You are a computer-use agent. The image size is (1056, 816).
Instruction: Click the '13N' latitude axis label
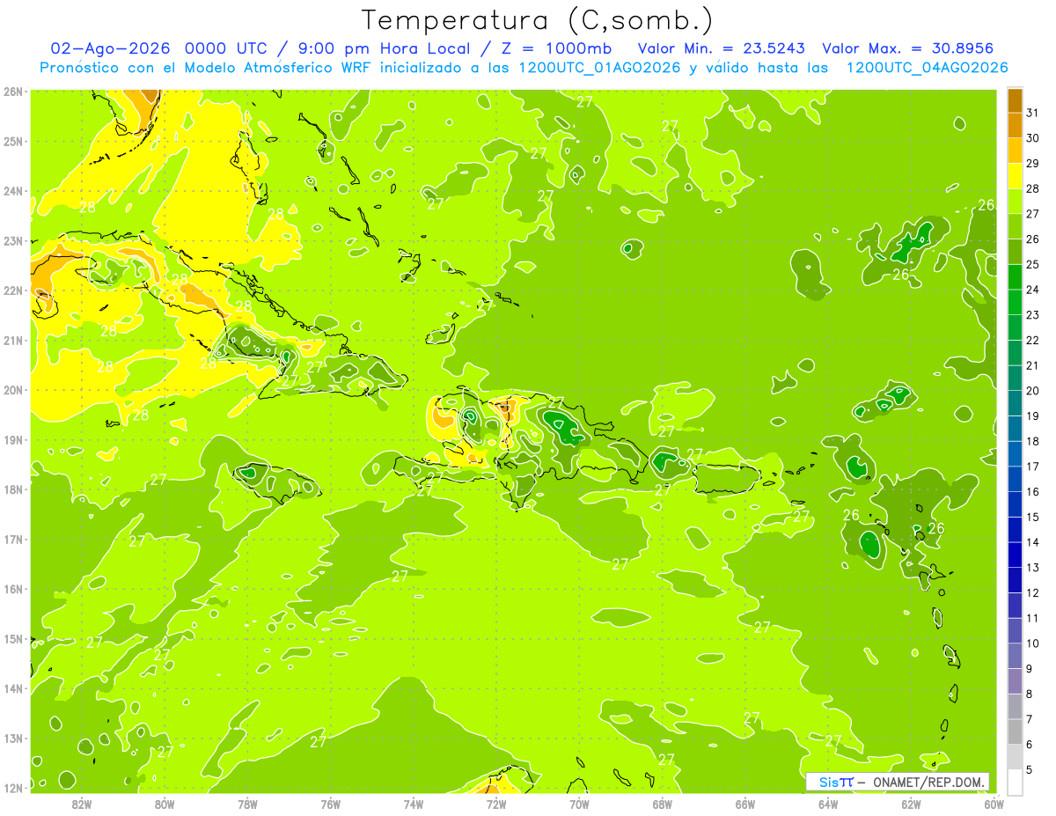point(13,738)
